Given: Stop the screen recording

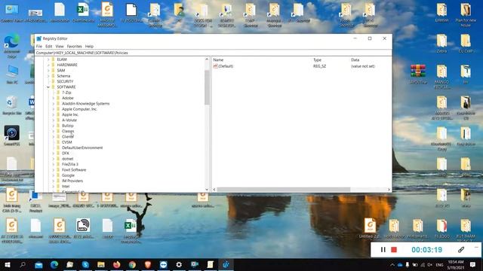Looking at the screenshot, I should (394, 250).
